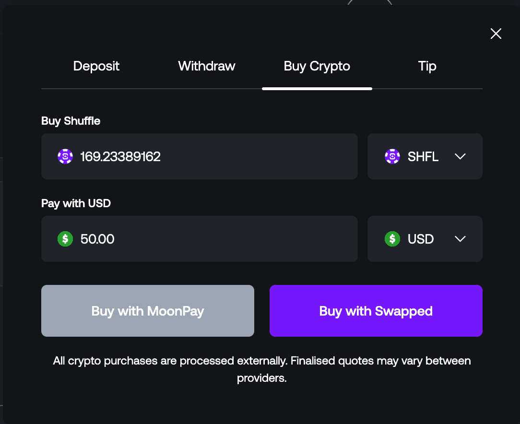
Task: Close the wallet dialog with the X
Action: (x=496, y=34)
